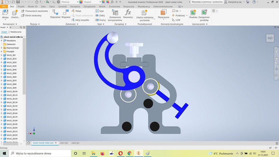Expand the Reprezentacje tree node
The height and width of the screenshot is (157, 279).
(1, 48)
